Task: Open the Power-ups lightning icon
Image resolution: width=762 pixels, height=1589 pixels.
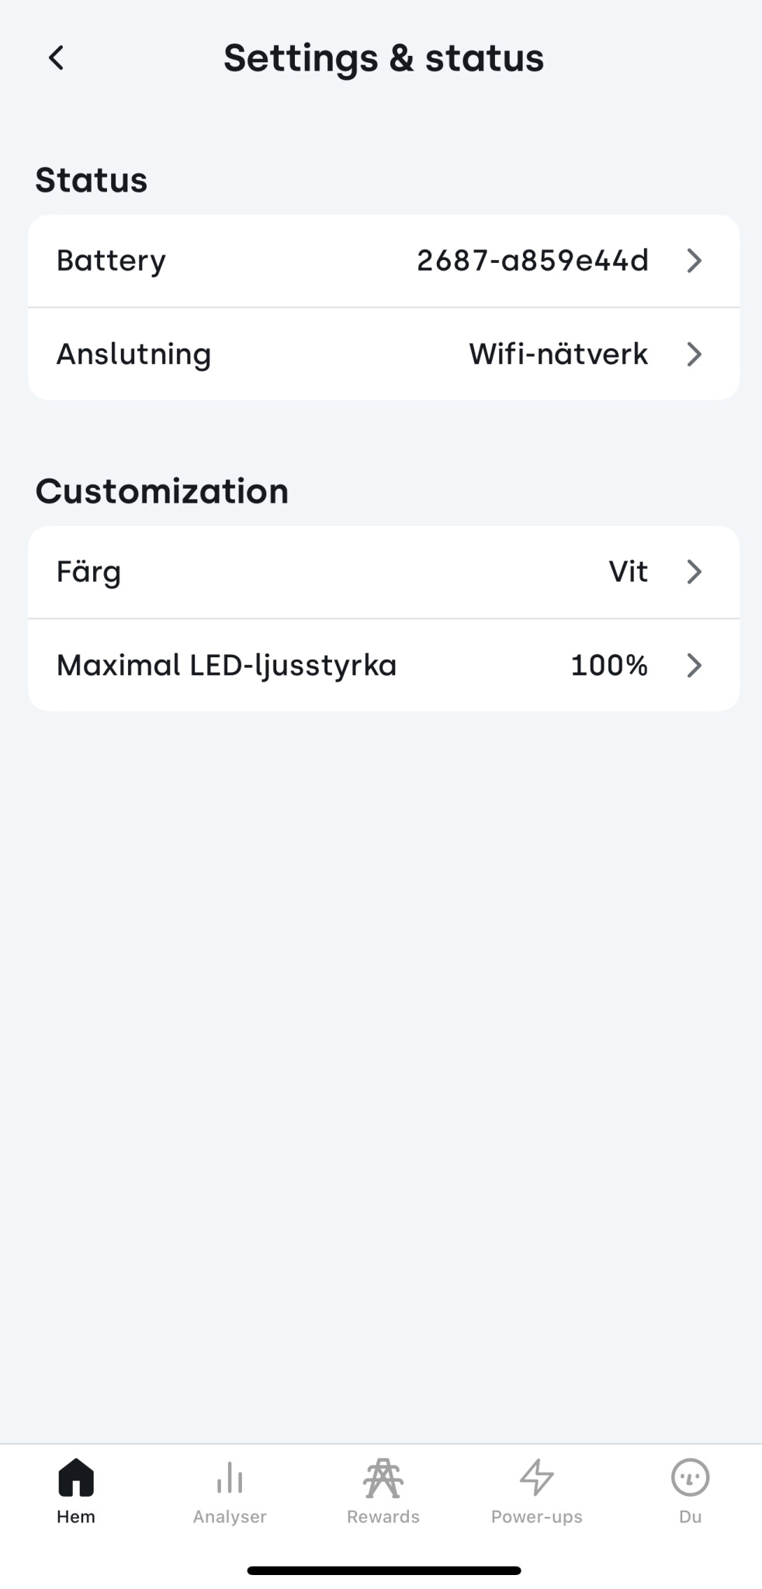Action: coord(536,1477)
